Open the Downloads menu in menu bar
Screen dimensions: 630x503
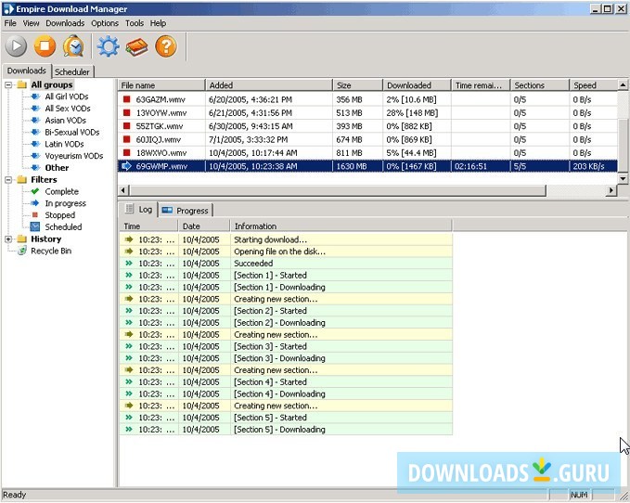pyautogui.click(x=65, y=23)
